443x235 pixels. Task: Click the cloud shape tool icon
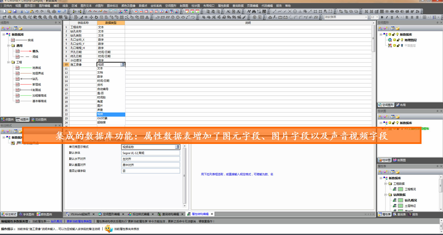[x=270, y=17]
